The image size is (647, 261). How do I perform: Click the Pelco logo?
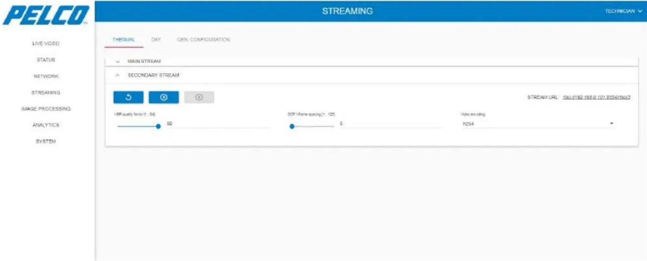(45, 15)
